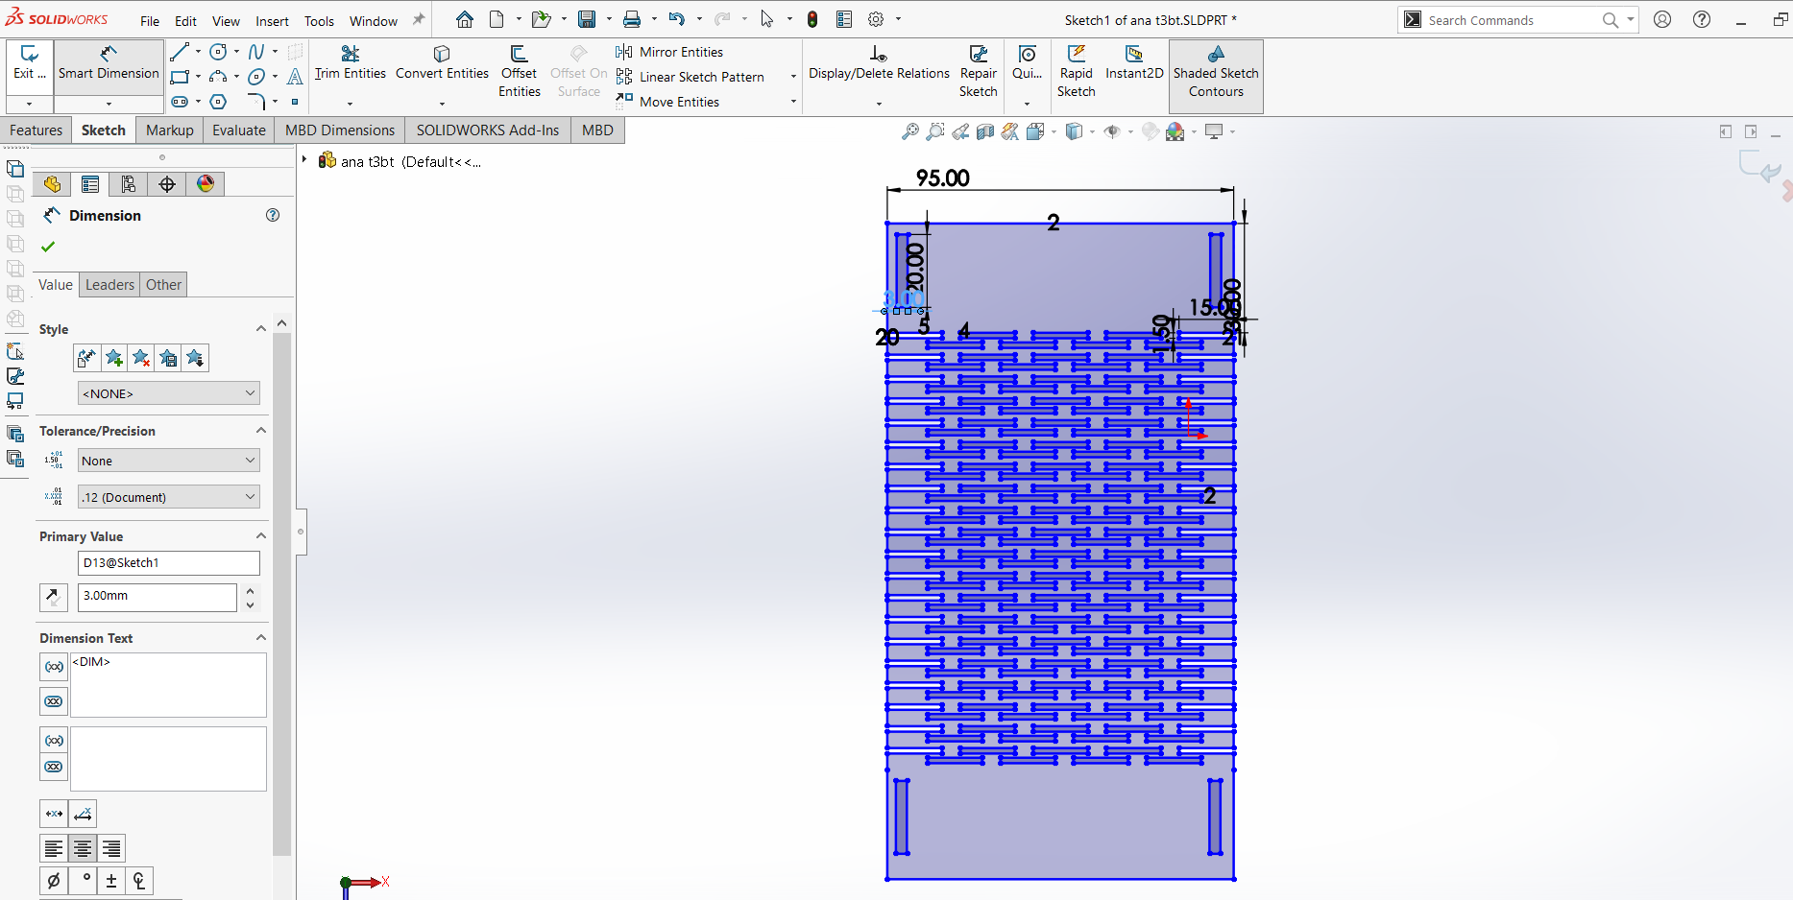
Task: Click the property panel vertical scrollbar
Action: click(x=281, y=576)
